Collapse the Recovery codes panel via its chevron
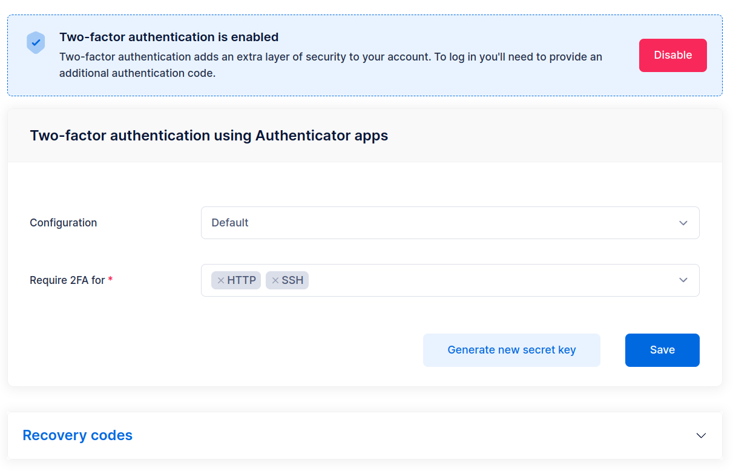The image size is (733, 471). pyautogui.click(x=701, y=435)
